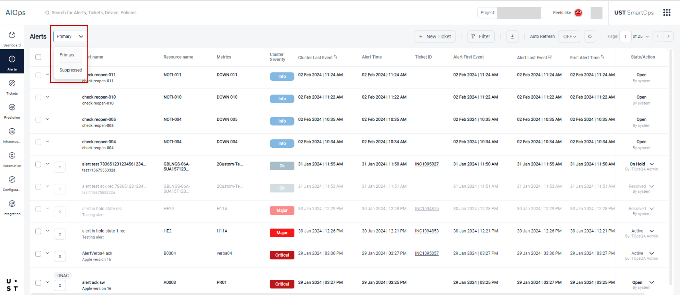Open the Integration sidebar icon
This screenshot has height=295, width=680.
coord(12,204)
